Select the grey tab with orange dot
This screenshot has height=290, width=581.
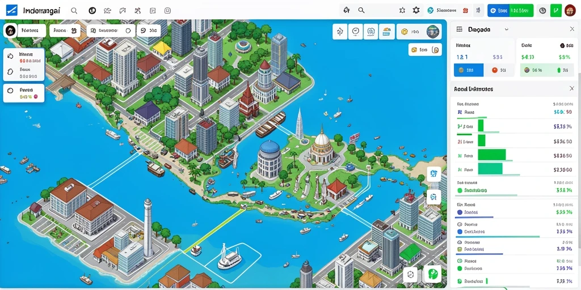coord(499,70)
